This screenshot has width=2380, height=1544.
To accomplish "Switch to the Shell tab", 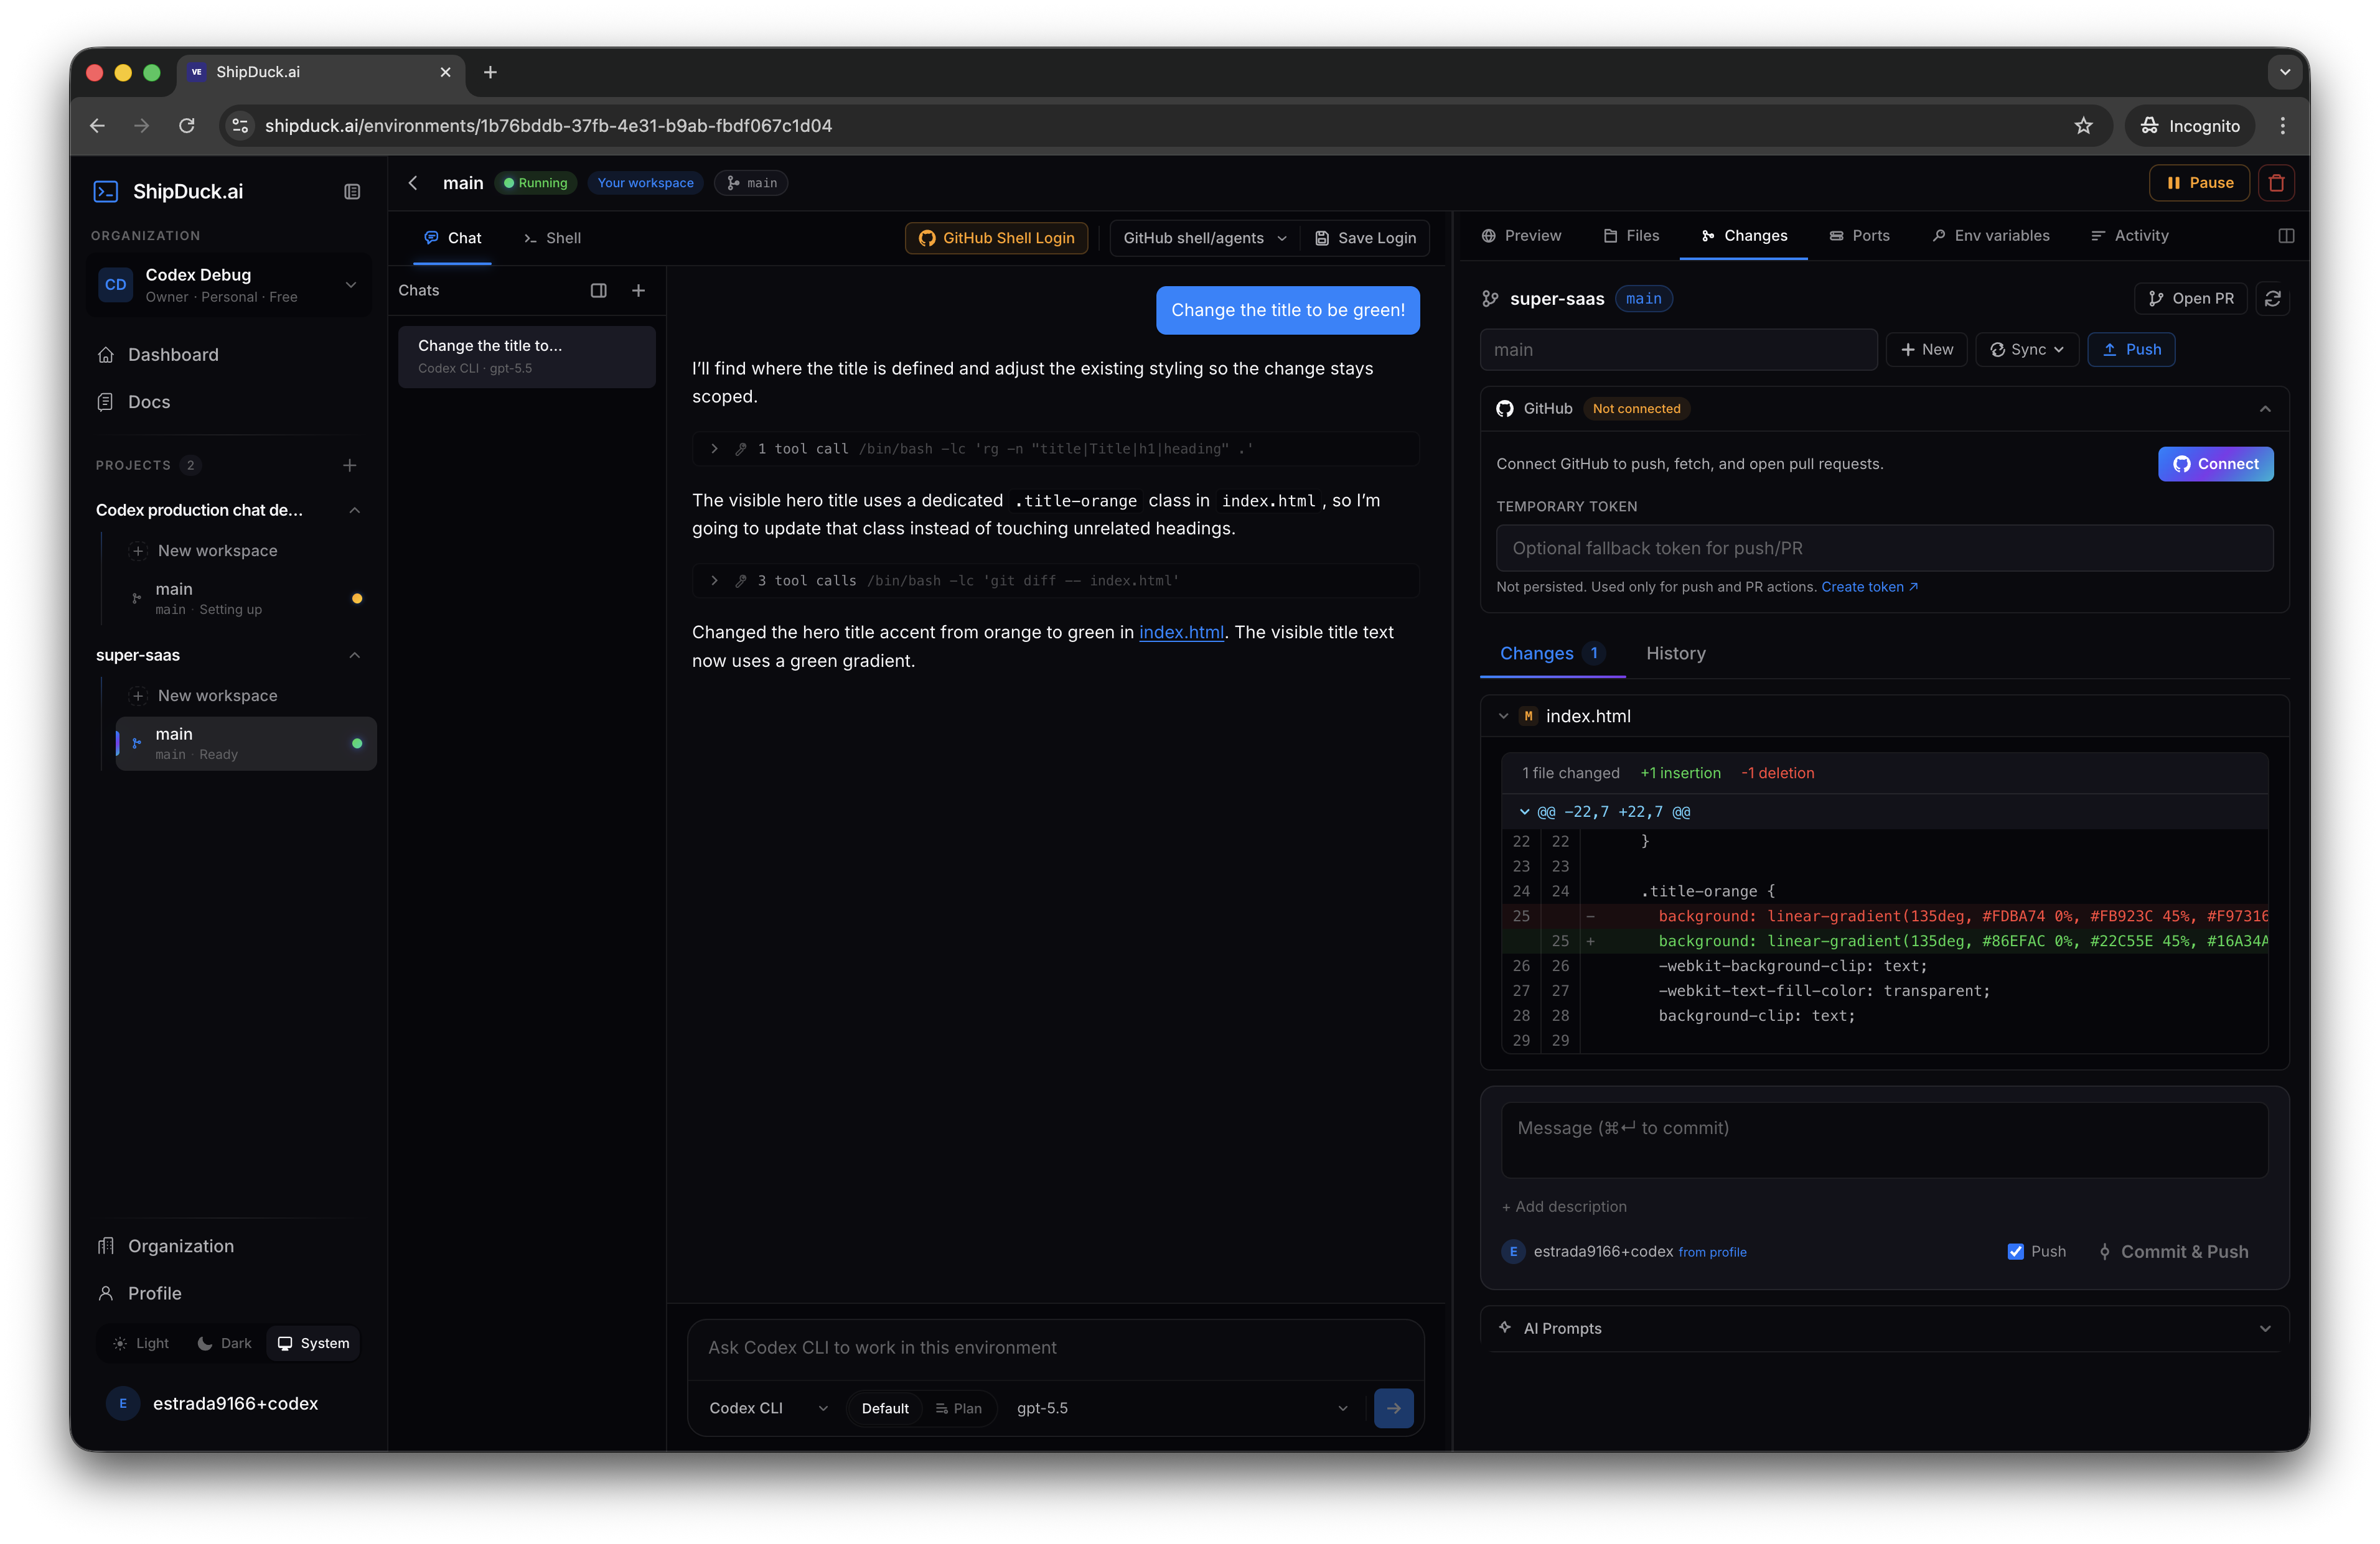I will click(x=551, y=238).
